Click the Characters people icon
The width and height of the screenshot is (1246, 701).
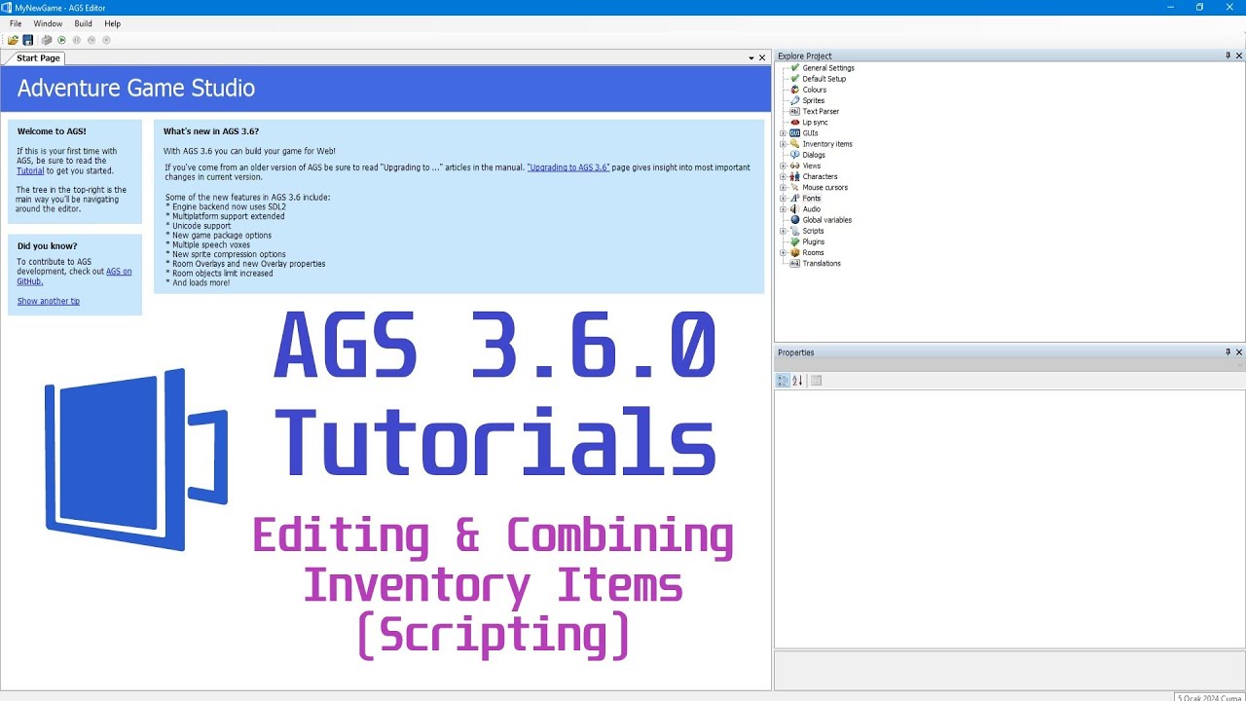794,176
